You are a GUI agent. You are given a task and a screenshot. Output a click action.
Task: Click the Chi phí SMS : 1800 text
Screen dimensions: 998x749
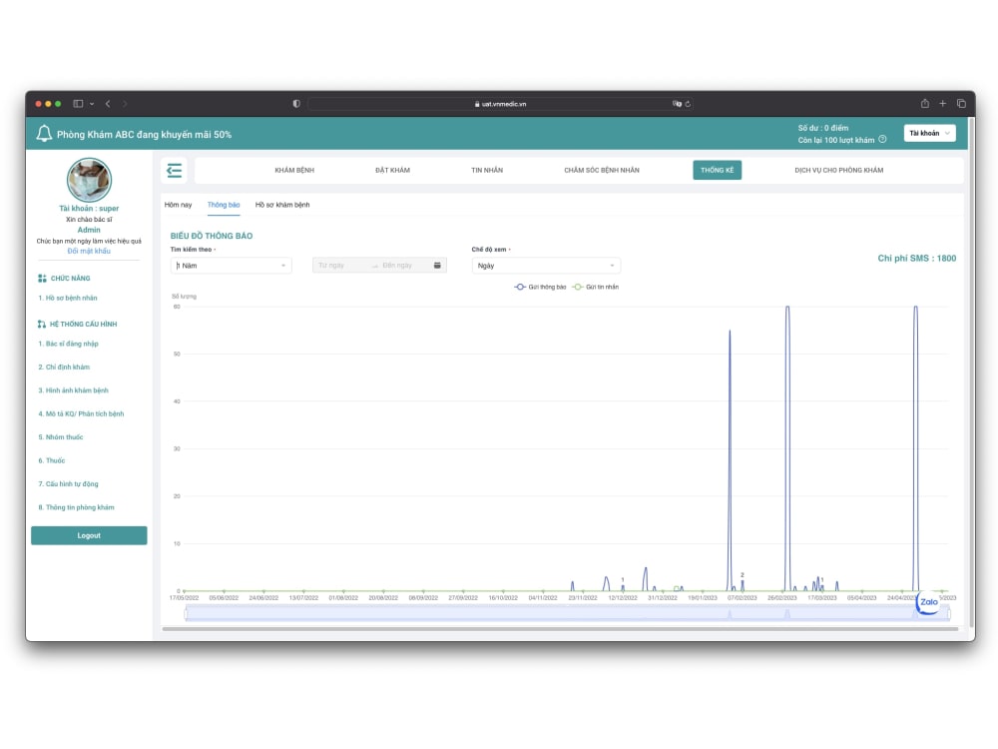tap(916, 258)
